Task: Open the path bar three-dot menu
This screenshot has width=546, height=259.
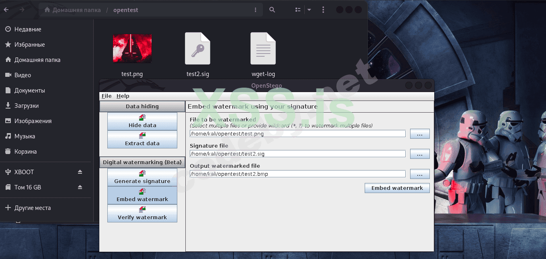Action: pos(256,10)
